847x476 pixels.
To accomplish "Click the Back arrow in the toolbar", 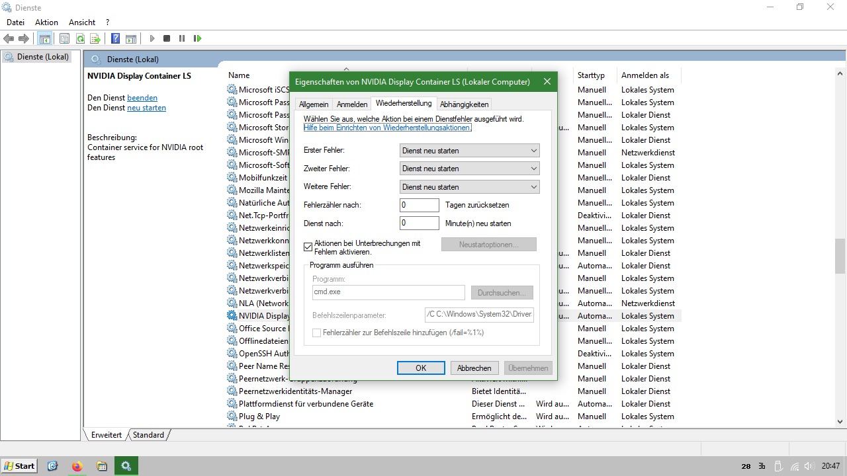I will pos(9,39).
